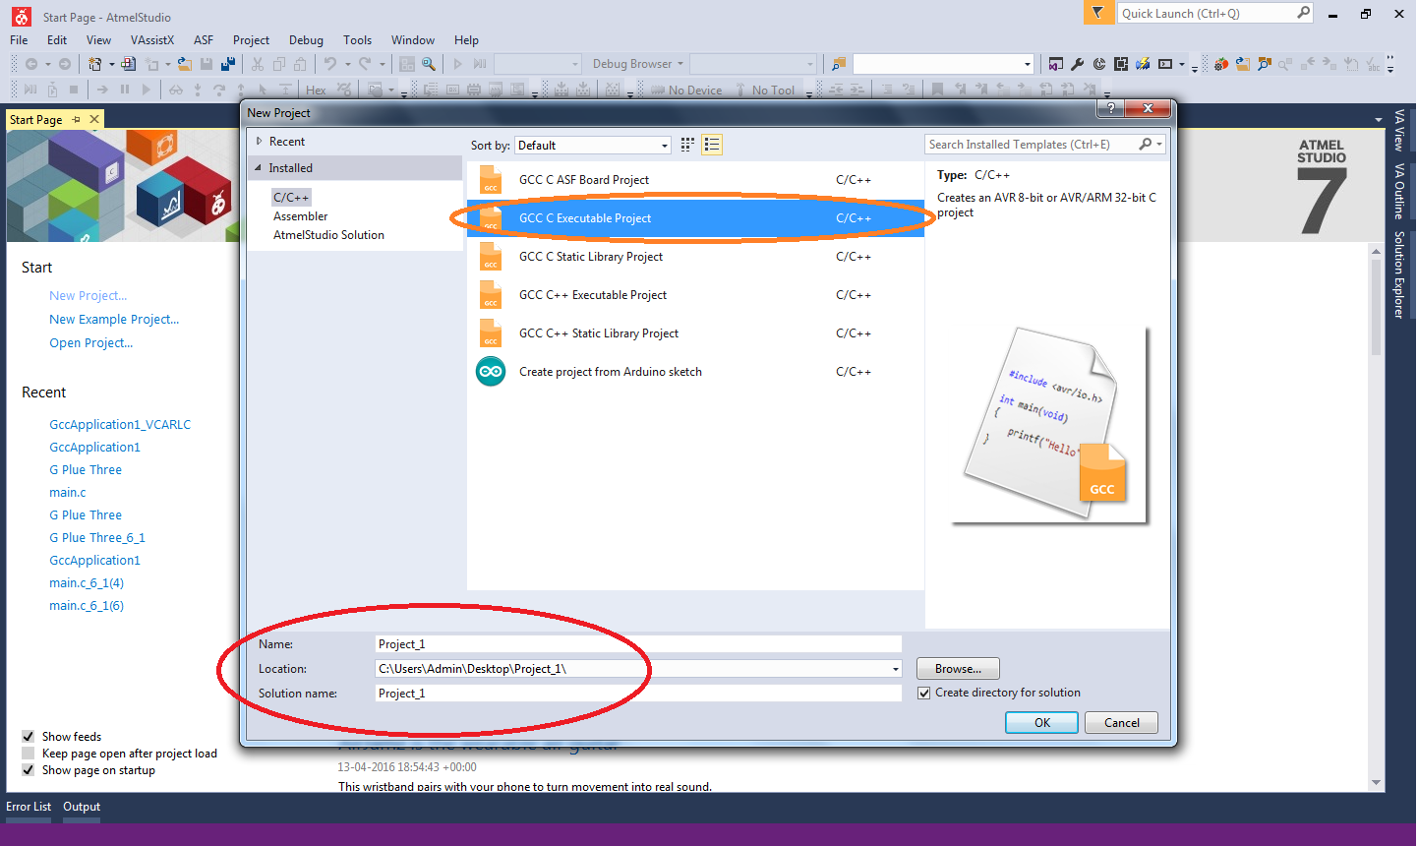Click the Command Prompt toolbar icon
Screen dimensions: 1418x846
[x=1165, y=64]
